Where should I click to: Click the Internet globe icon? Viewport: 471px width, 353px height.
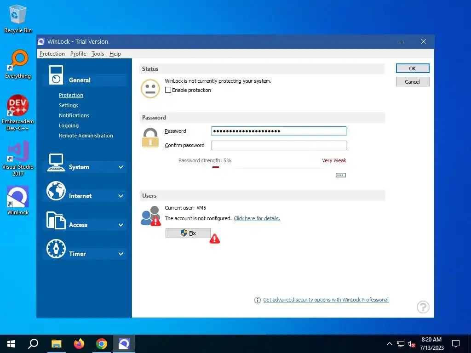(56, 191)
